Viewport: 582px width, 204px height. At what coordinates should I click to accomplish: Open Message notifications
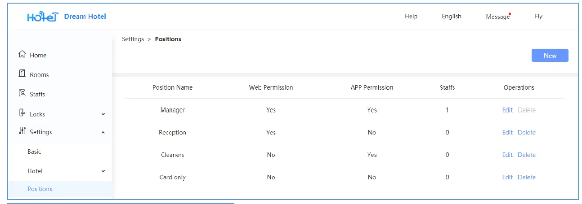coord(497,17)
